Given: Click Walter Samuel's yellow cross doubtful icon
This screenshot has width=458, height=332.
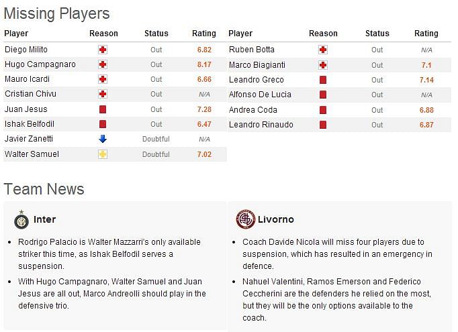Looking at the screenshot, I should 103,154.
